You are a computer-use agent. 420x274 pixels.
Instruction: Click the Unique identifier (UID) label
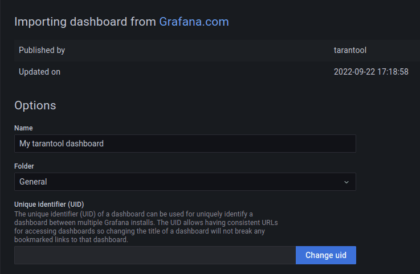49,205
